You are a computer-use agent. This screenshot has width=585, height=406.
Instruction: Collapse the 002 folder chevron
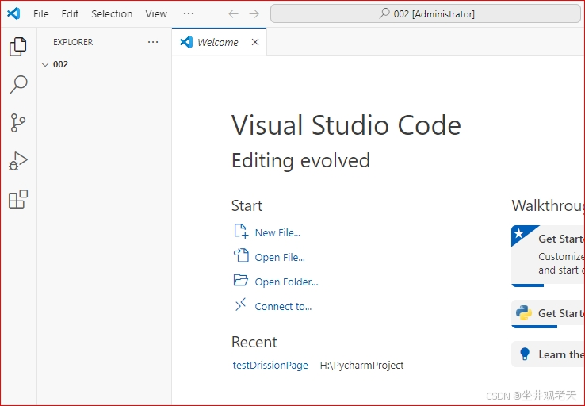coord(45,64)
